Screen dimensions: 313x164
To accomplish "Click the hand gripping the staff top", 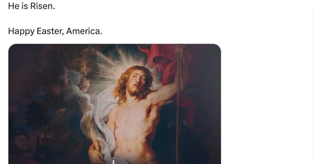I will point(180,49).
